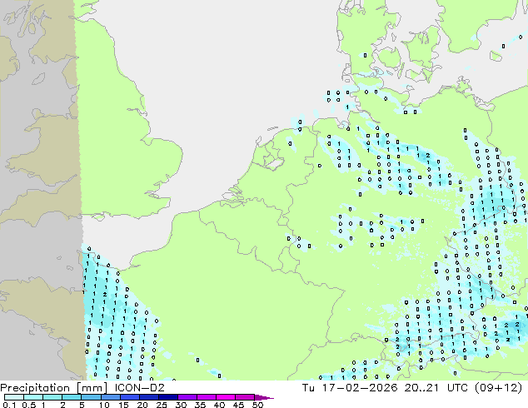The image size is (528, 408).
Task: Select the legend swatch between 20 and 25
Action: [149, 397]
